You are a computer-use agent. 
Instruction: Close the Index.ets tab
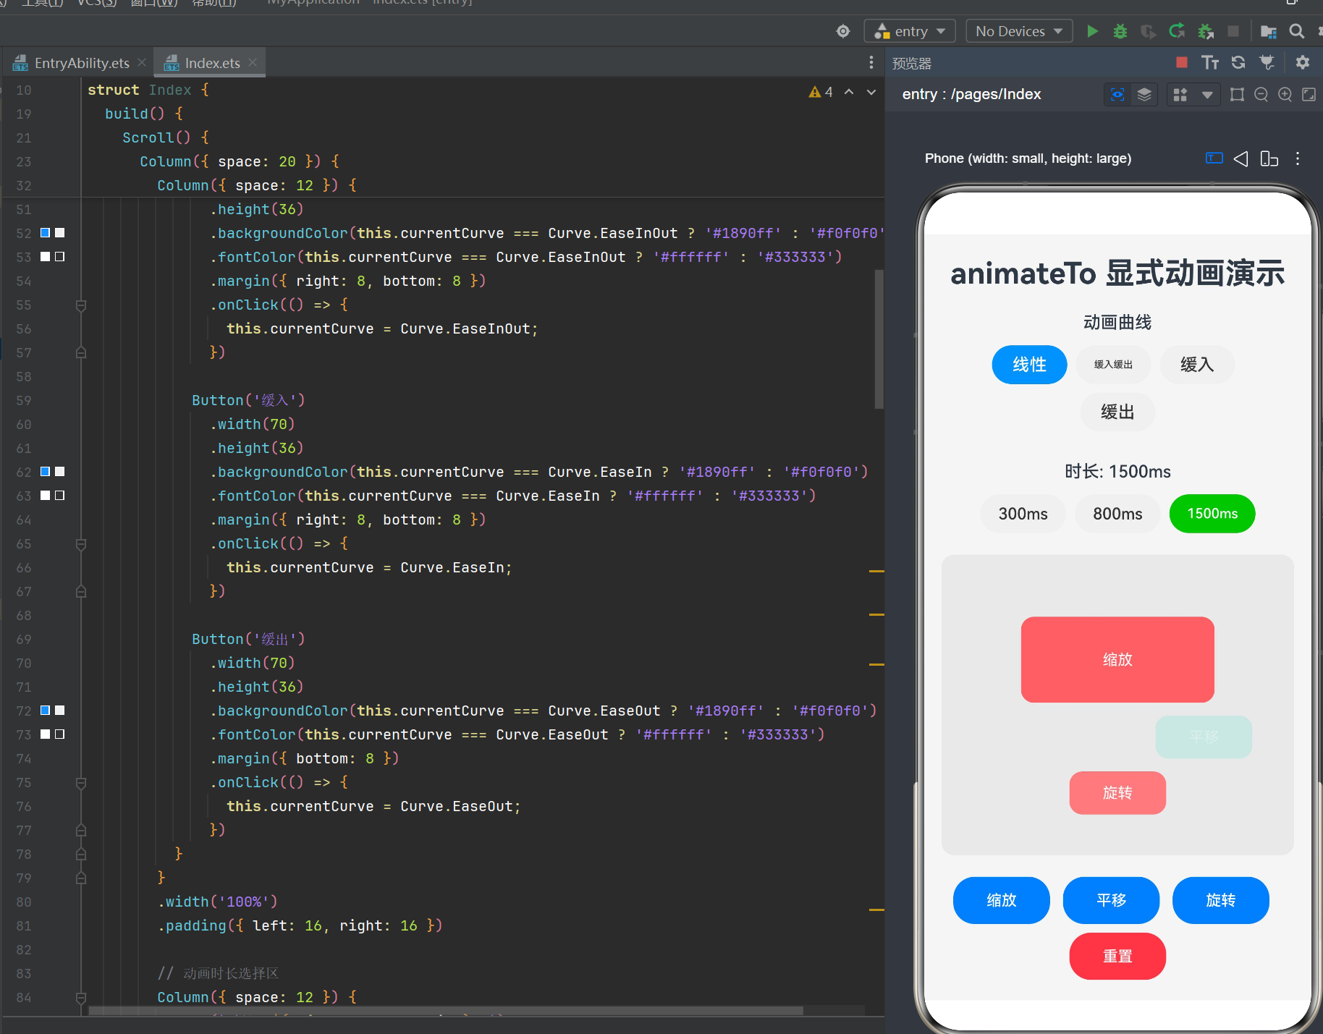tap(253, 63)
